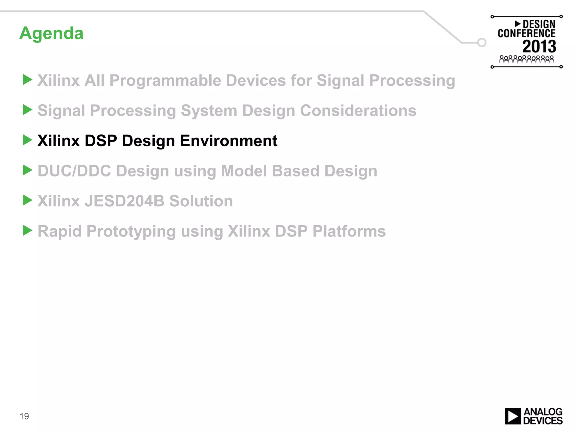This screenshot has width=577, height=433.
Task: Click green bullet arrow beside Signal Processing System
Action: pyautogui.click(x=27, y=110)
